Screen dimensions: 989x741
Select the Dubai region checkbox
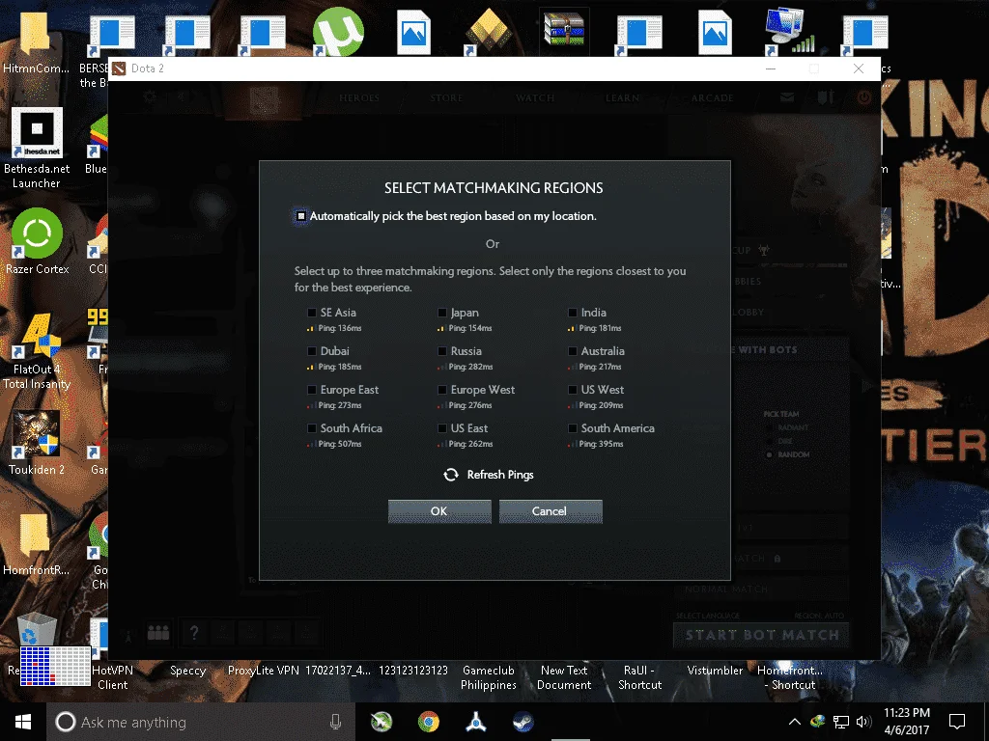click(x=312, y=351)
